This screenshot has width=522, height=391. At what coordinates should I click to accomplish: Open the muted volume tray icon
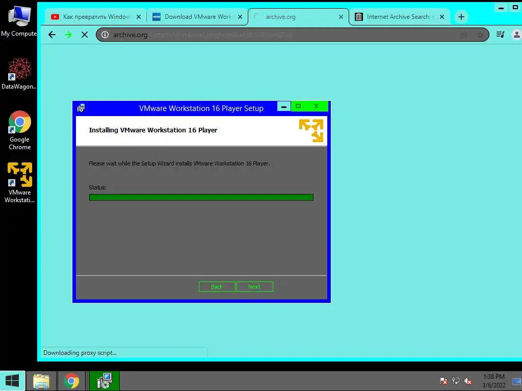(468, 381)
